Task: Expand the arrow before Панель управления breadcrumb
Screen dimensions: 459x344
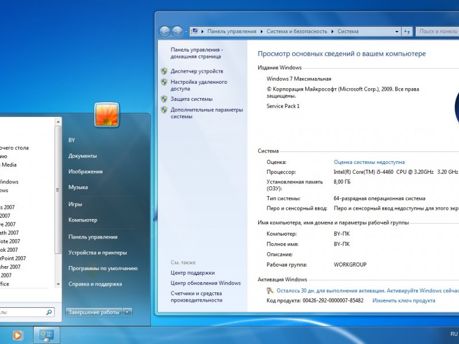Action: pos(203,32)
